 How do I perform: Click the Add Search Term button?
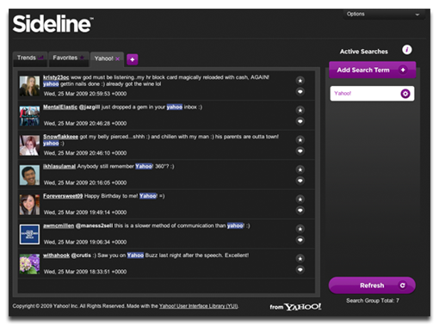pos(373,70)
